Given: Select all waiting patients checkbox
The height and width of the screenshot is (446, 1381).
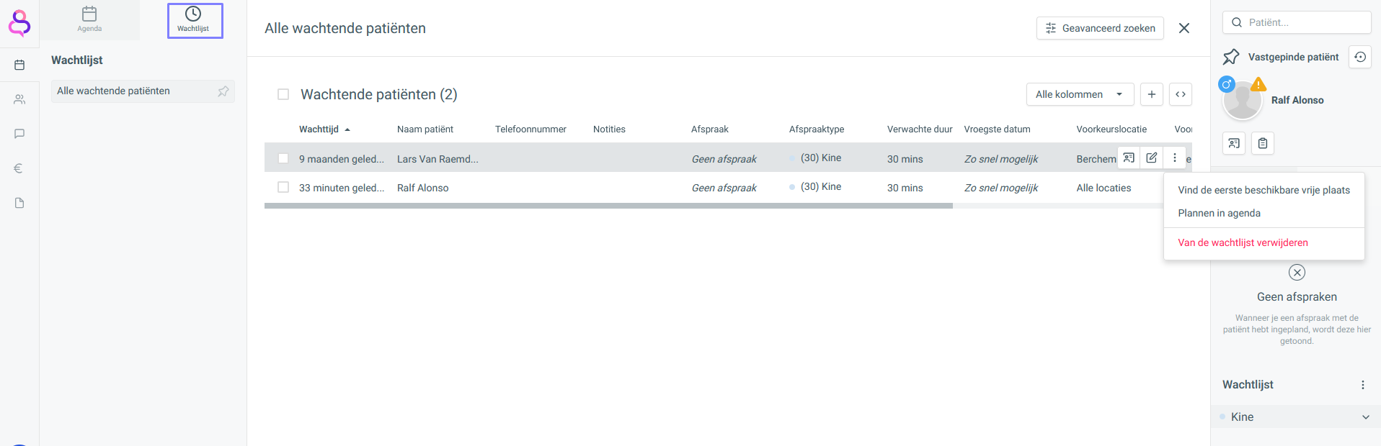Looking at the screenshot, I should pos(283,94).
